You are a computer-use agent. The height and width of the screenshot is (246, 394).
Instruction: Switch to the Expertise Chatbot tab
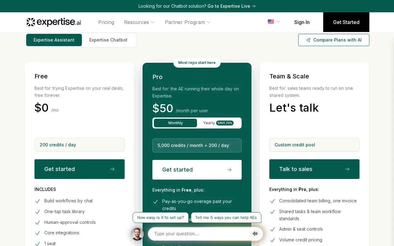108,40
